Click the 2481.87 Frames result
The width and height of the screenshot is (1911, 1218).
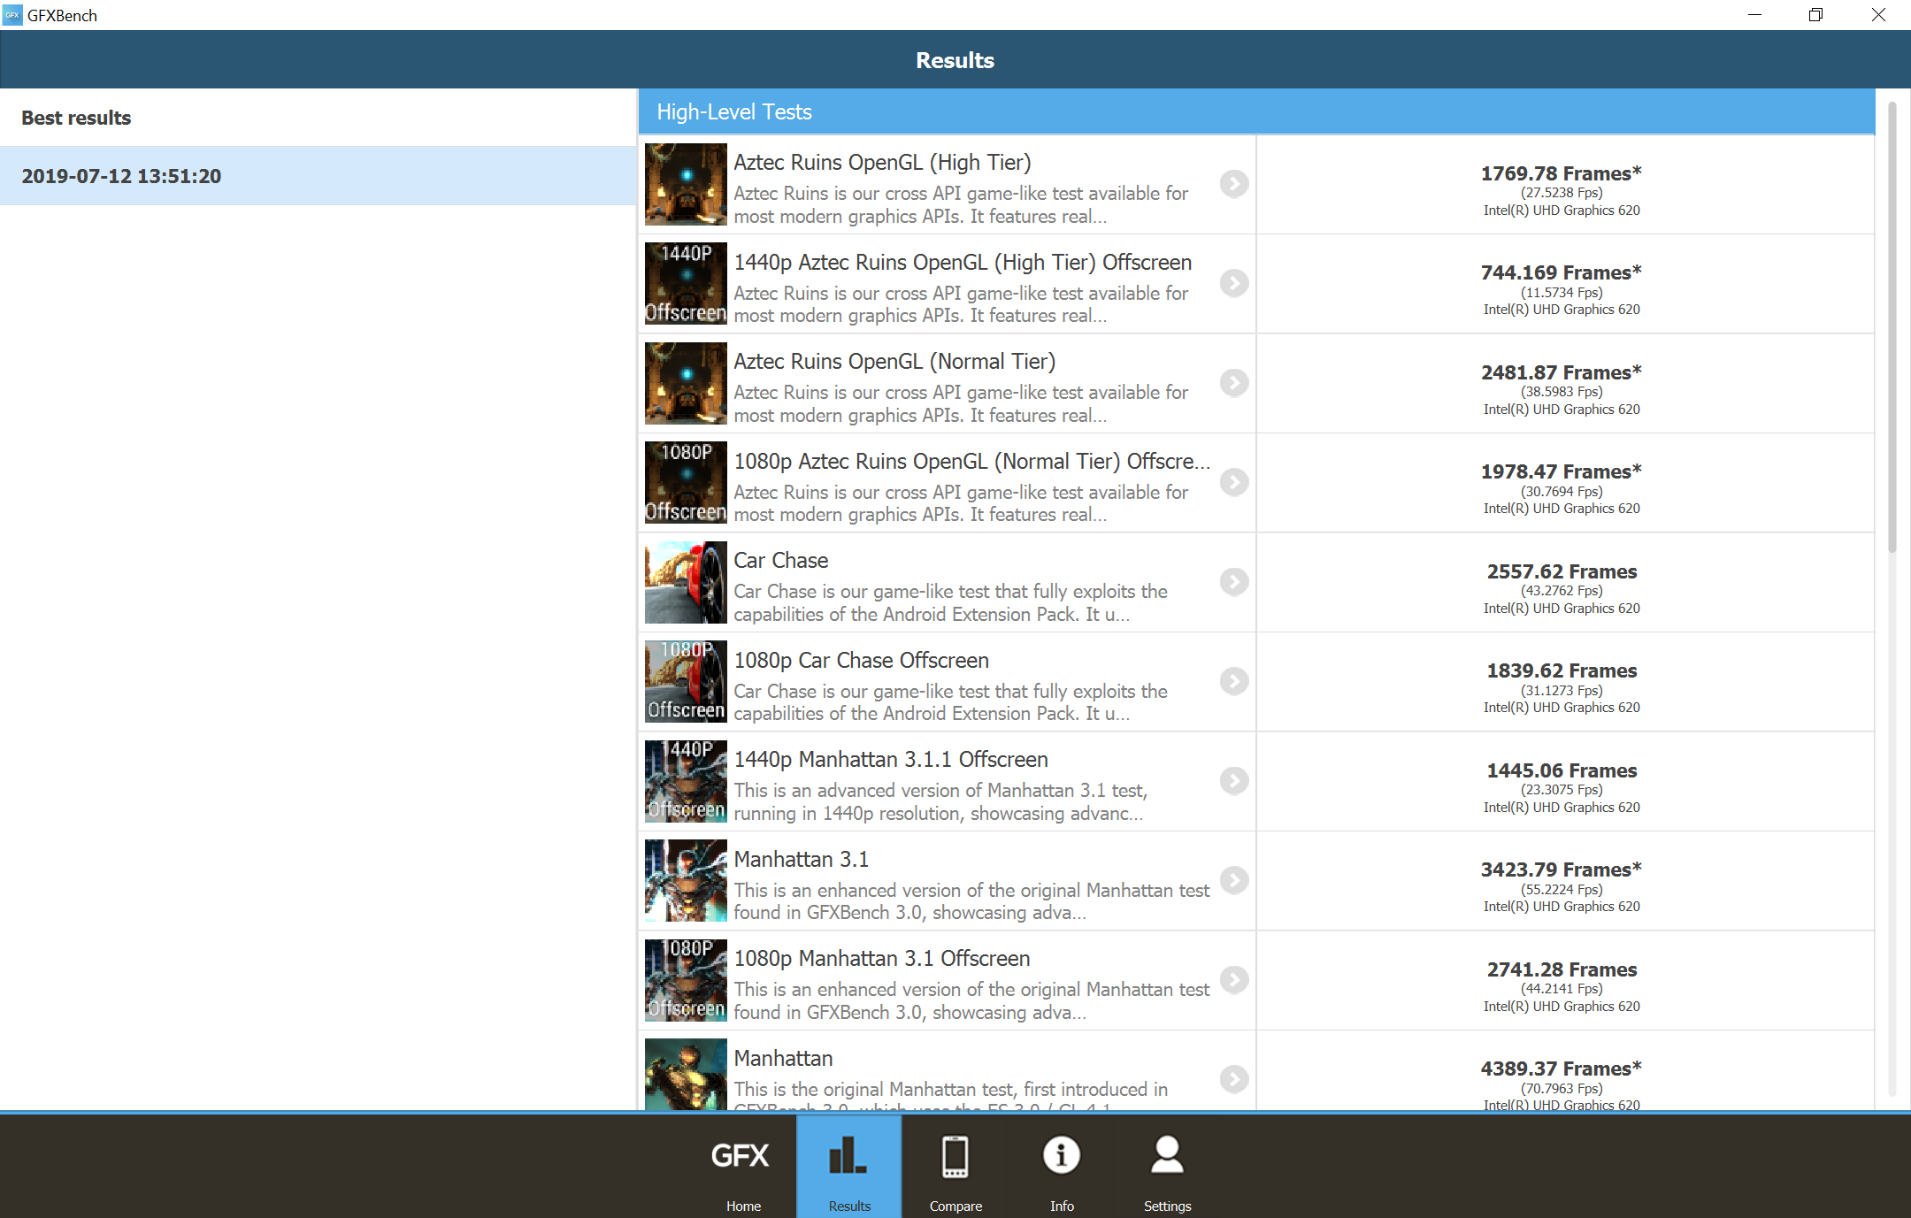[x=1562, y=372]
